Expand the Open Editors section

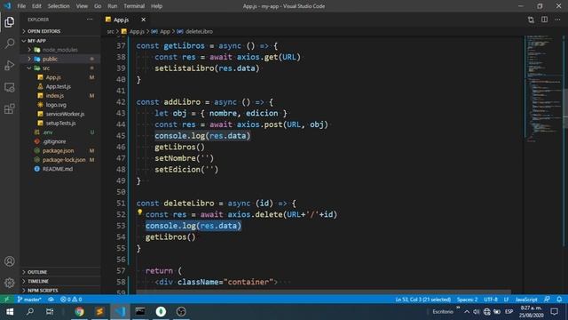point(60,31)
